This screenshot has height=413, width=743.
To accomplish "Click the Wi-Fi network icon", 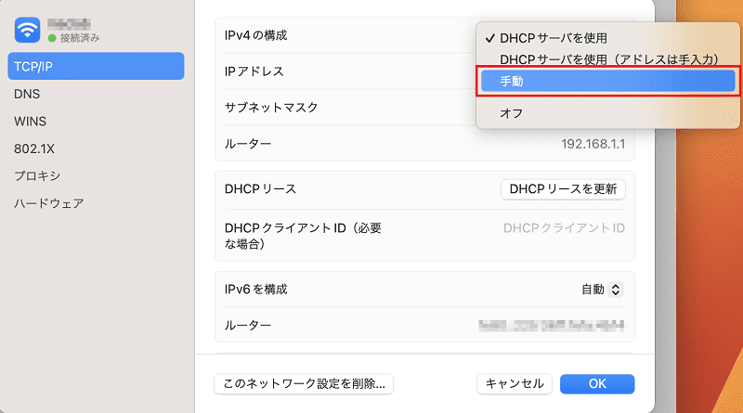I will pos(28,30).
